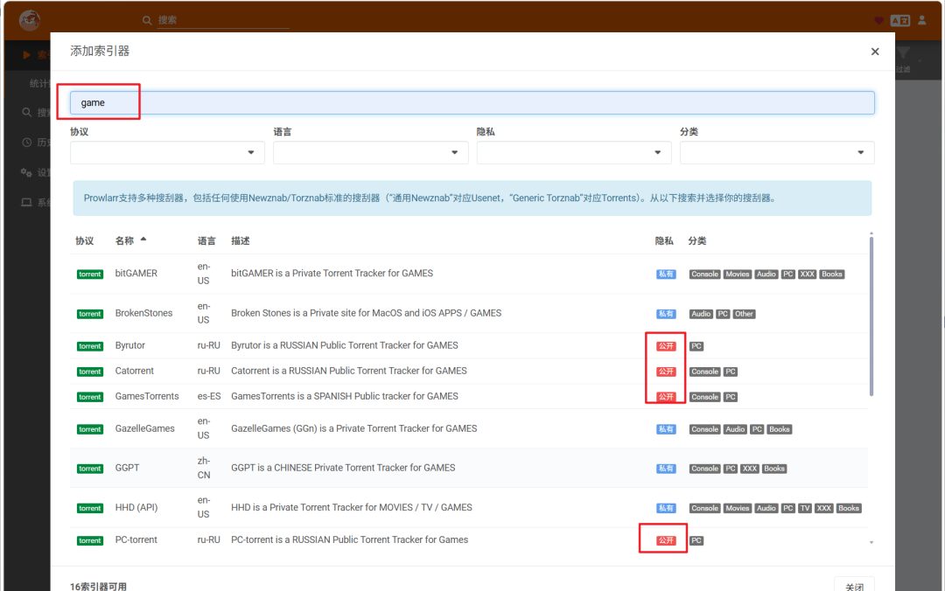This screenshot has width=945, height=591.
Task: Click the indexer list scrollbar
Action: (x=871, y=316)
